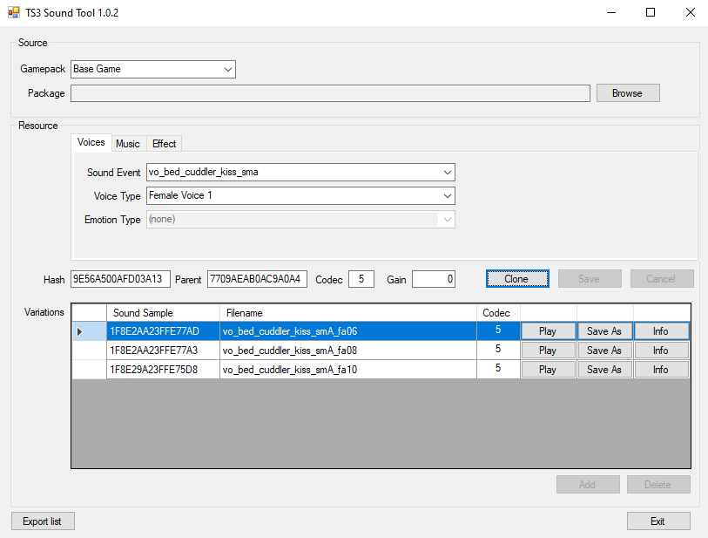Image resolution: width=708 pixels, height=538 pixels.
Task: Show Info for fa10 variation
Action: (662, 370)
